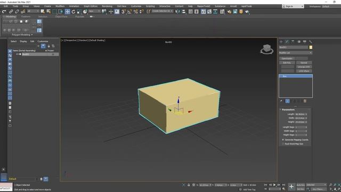The width and height of the screenshot is (341, 192).
Task: Open the Rendering menu
Action: (107, 6)
